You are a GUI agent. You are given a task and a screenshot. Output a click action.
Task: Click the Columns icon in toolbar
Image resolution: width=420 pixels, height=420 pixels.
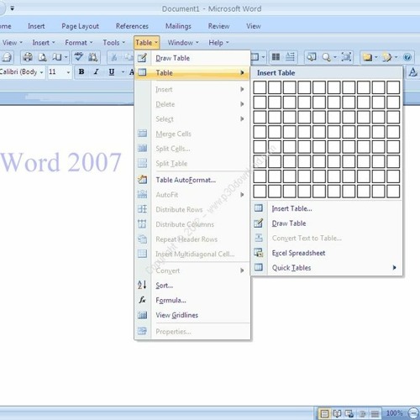tap(276, 57)
